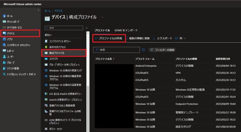The image size is (241, 132).
Task: Click the ダッシュボード icon
Action: click(x=4, y=22)
